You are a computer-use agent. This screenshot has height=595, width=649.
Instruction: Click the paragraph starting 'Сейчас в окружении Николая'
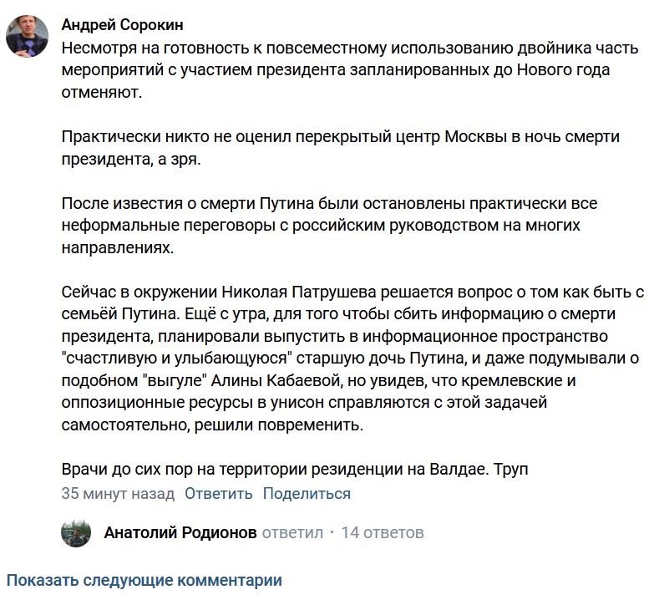(x=353, y=359)
